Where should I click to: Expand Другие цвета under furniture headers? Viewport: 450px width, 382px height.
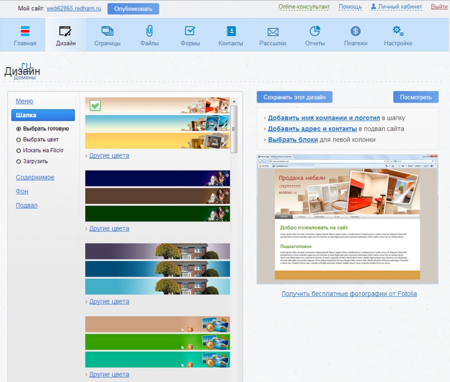pos(109,155)
